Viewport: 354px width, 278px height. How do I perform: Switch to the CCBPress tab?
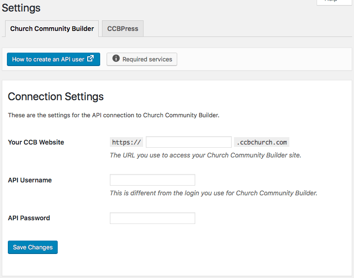(x=123, y=29)
